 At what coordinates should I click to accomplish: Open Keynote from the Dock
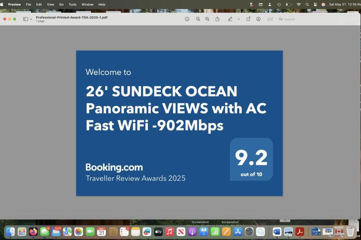pyautogui.click(x=204, y=231)
